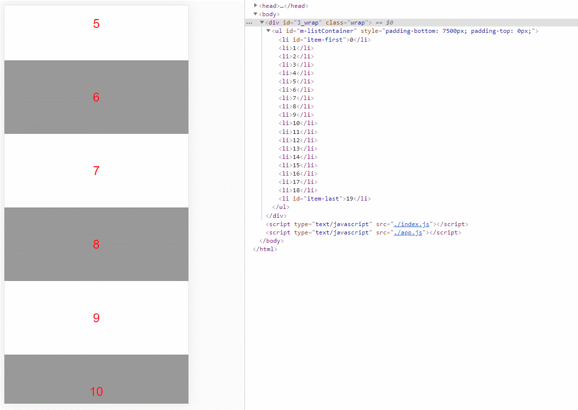
Task: Open the three-dots menu beside J_wrap
Action: [250, 23]
